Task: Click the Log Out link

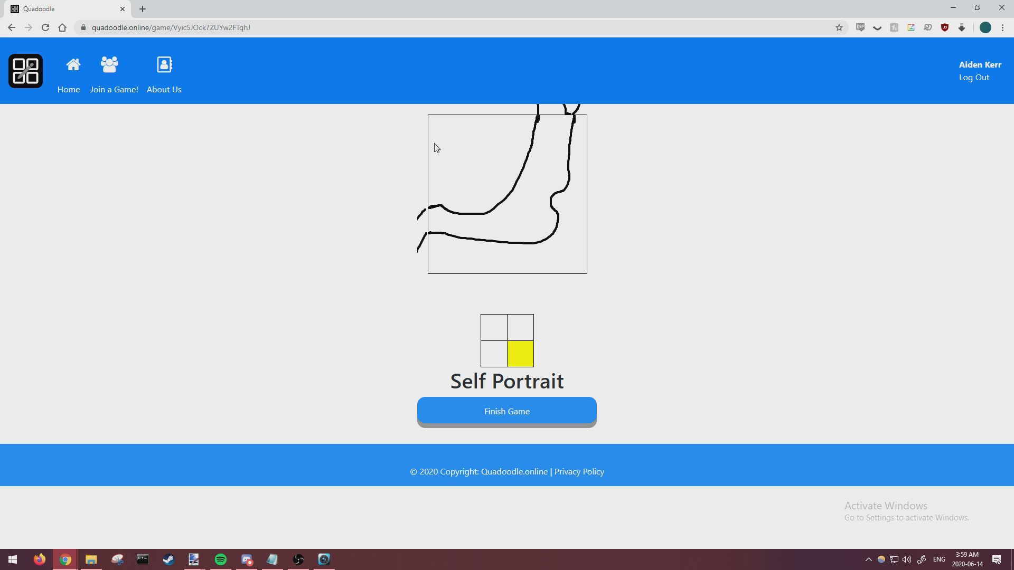Action: [974, 78]
